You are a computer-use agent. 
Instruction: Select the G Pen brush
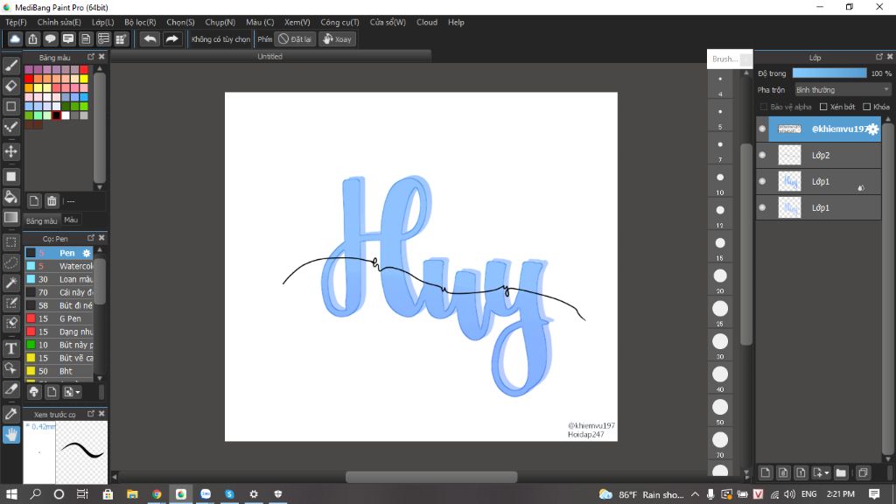[59, 318]
